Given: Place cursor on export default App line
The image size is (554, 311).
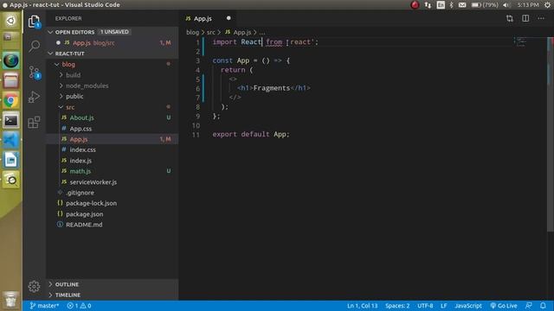Looking at the screenshot, I should (251, 135).
